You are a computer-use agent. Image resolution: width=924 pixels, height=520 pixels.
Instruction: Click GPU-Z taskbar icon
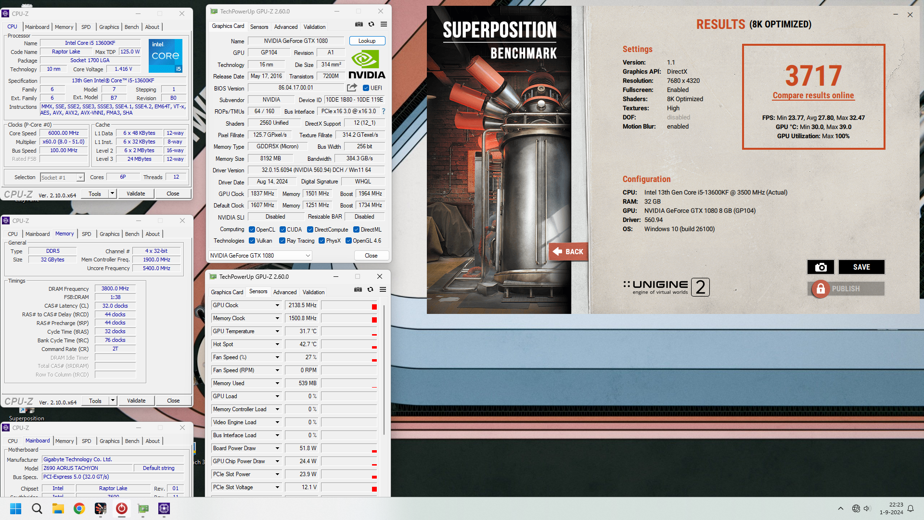(x=143, y=508)
